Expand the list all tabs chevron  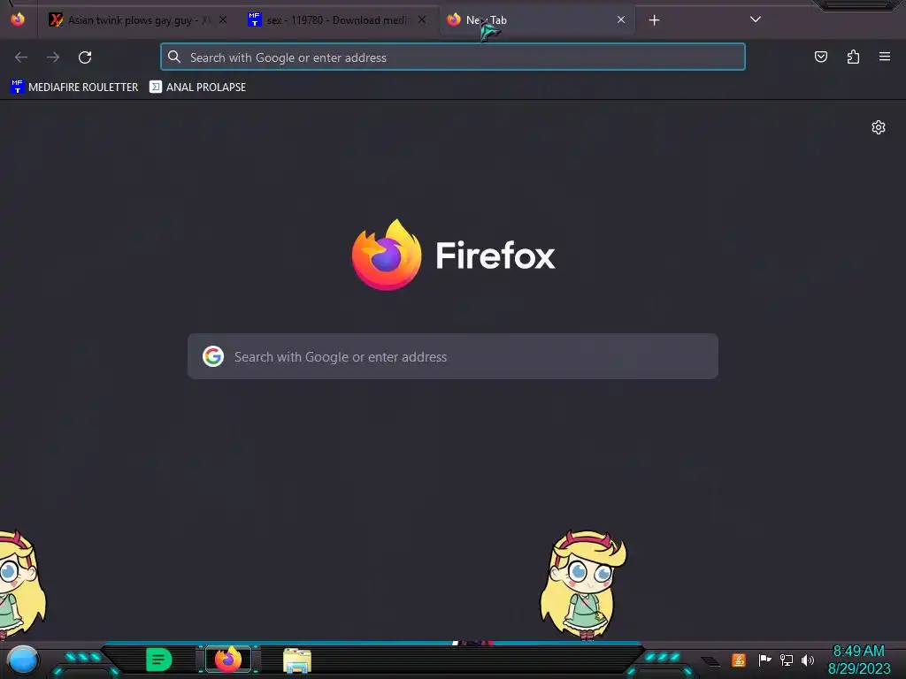[x=756, y=19]
